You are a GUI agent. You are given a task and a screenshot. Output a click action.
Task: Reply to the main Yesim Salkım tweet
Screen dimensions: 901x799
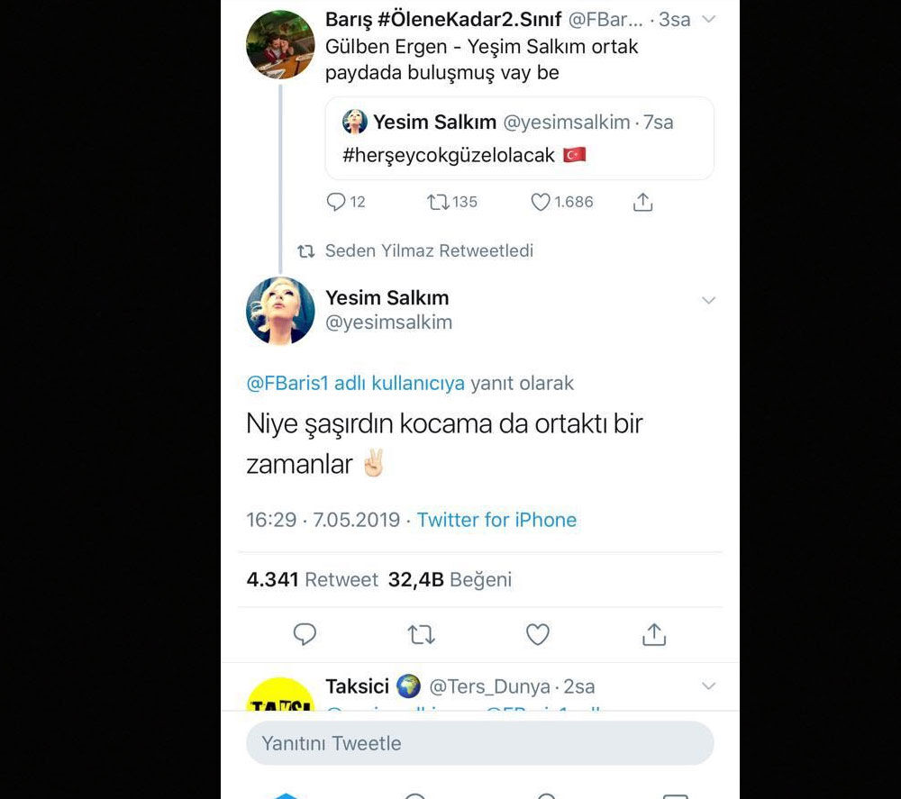tap(305, 635)
